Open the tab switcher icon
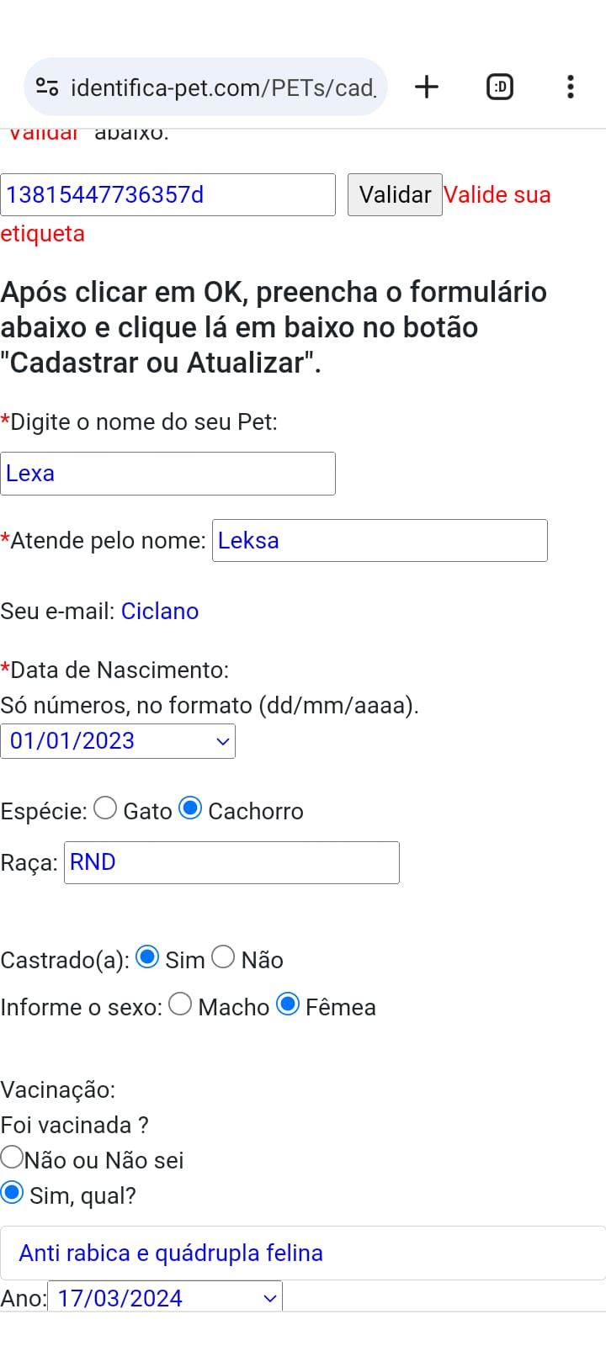This screenshot has width=606, height=1346. (500, 87)
